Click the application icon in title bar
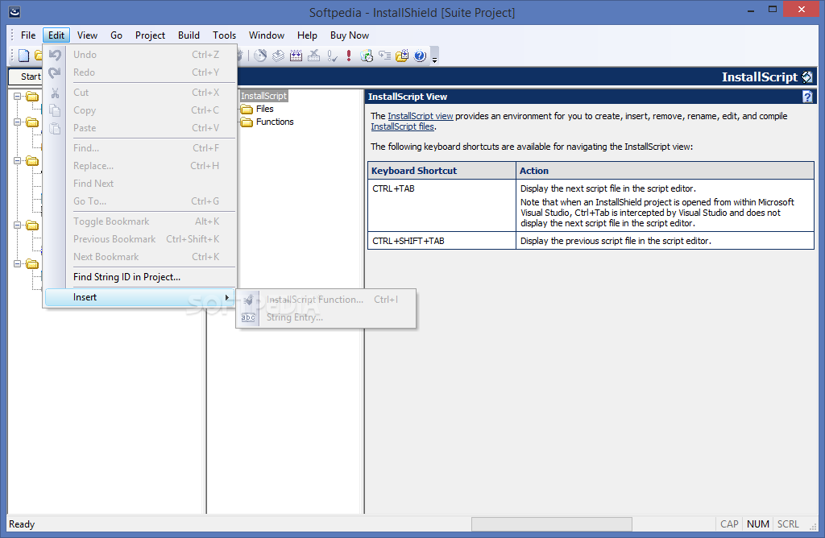 15,11
